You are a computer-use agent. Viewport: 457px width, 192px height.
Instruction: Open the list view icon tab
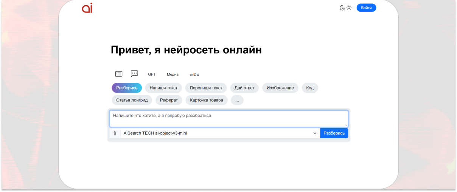(119, 74)
